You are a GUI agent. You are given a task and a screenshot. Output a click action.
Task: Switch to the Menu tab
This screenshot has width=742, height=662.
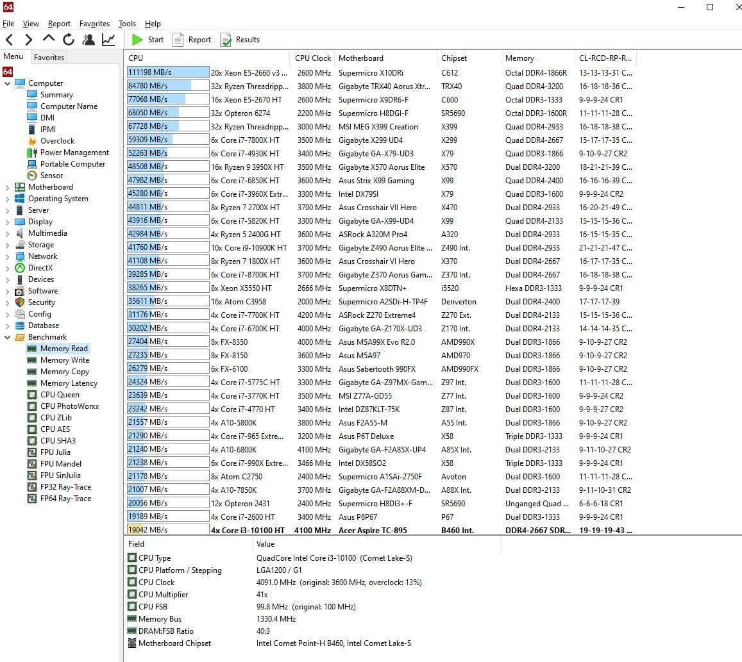[13, 56]
